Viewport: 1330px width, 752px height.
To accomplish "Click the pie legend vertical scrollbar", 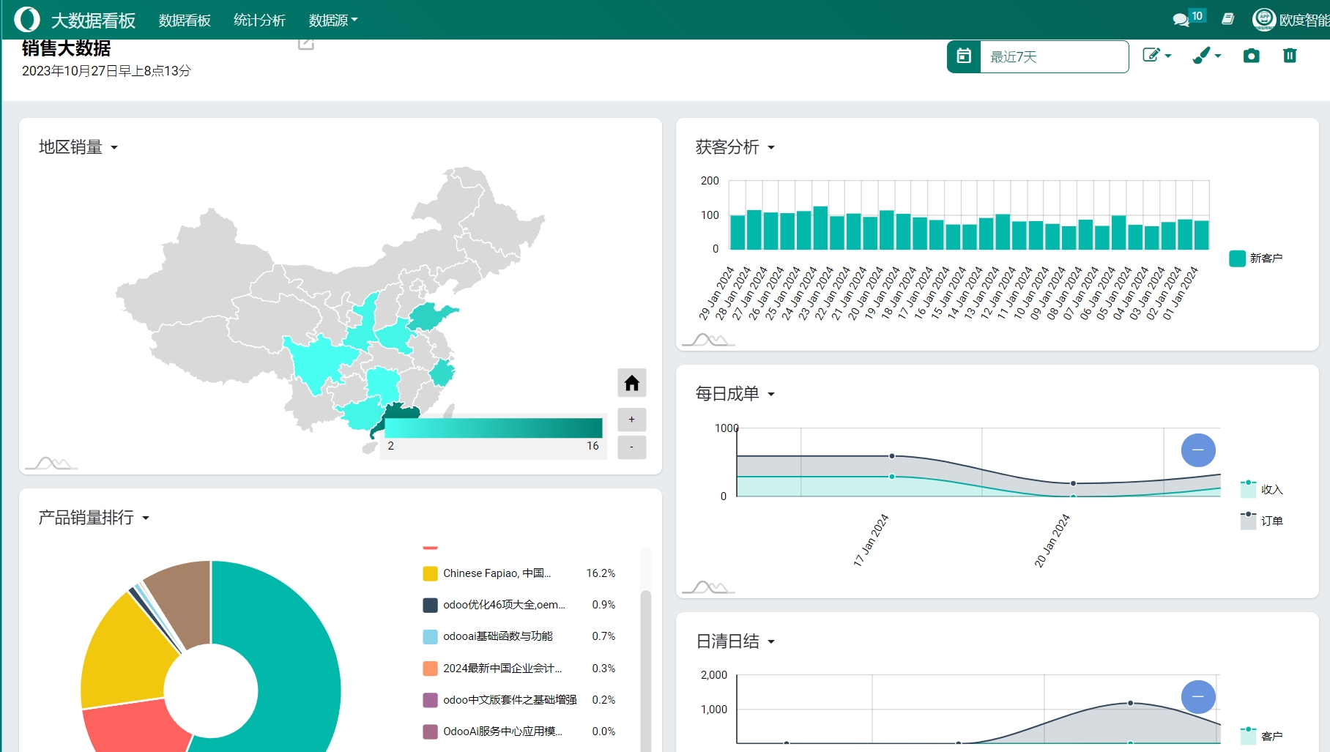I will coord(645,670).
